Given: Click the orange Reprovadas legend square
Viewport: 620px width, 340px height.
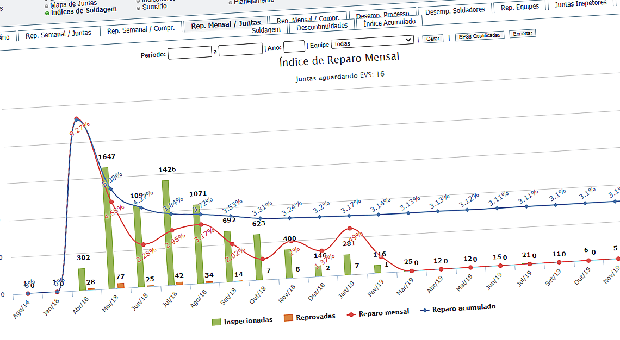Looking at the screenshot, I should click(288, 317).
